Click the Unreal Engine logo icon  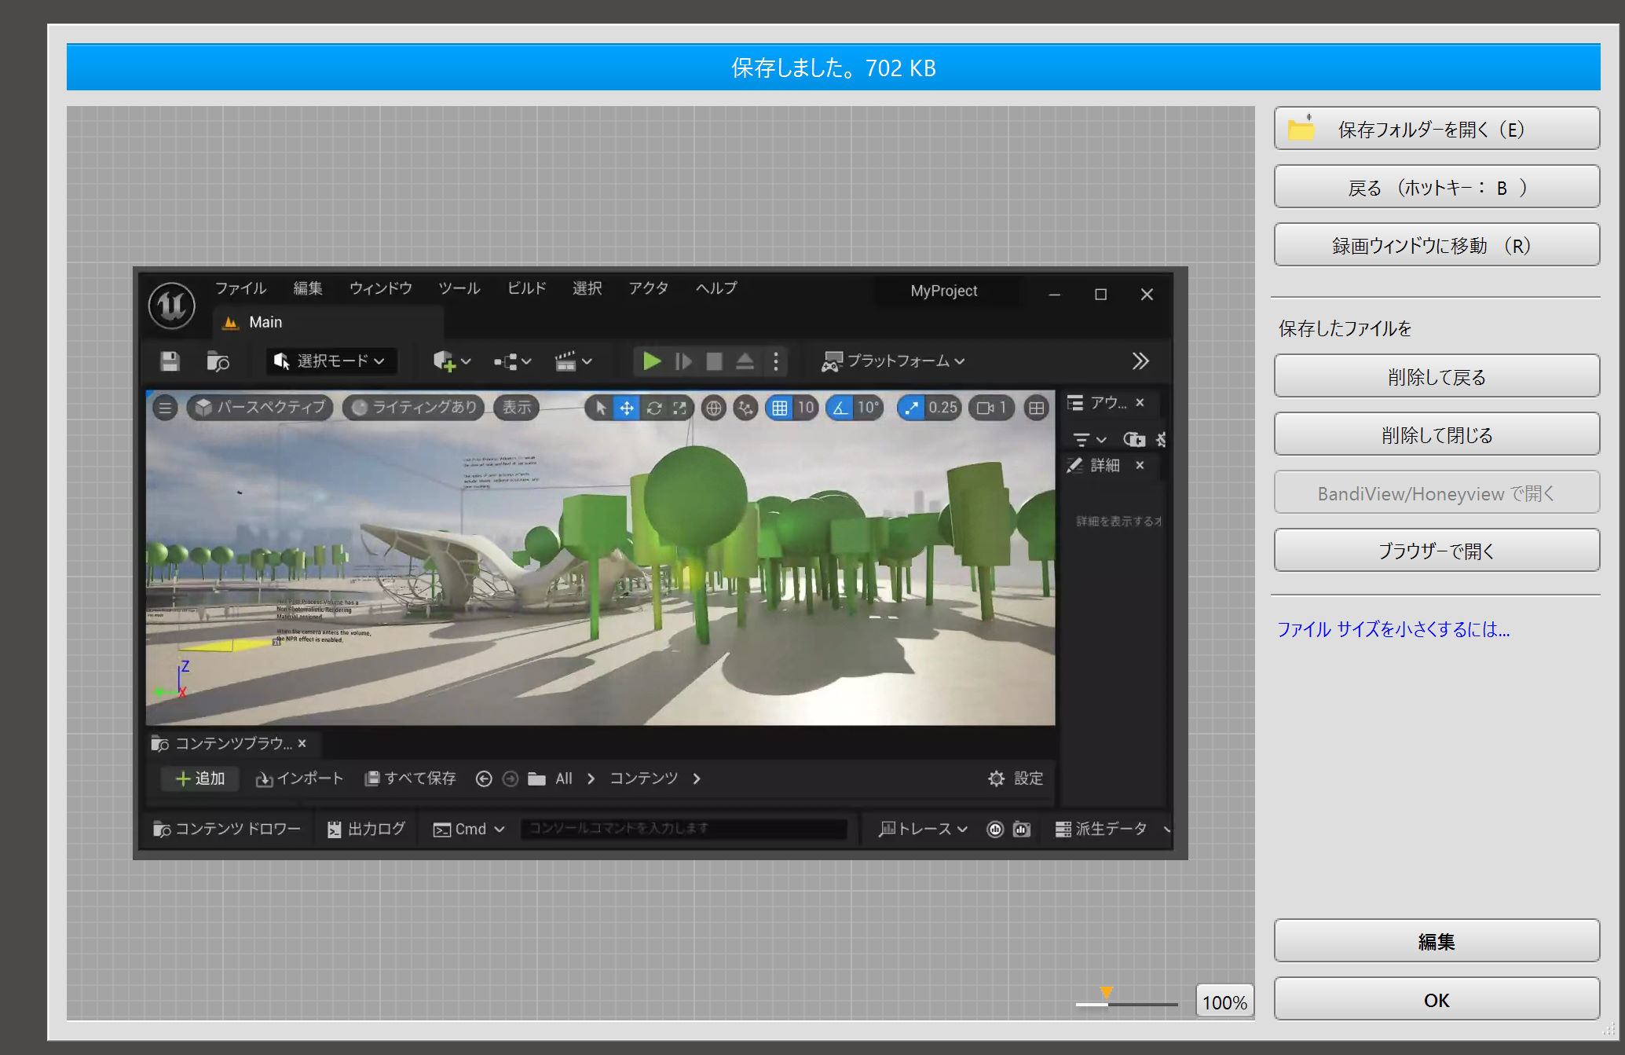click(x=171, y=306)
